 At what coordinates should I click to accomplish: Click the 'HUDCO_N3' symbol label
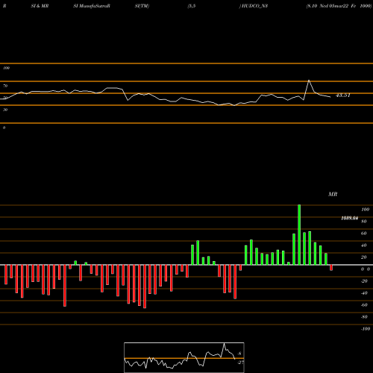[254, 6]
